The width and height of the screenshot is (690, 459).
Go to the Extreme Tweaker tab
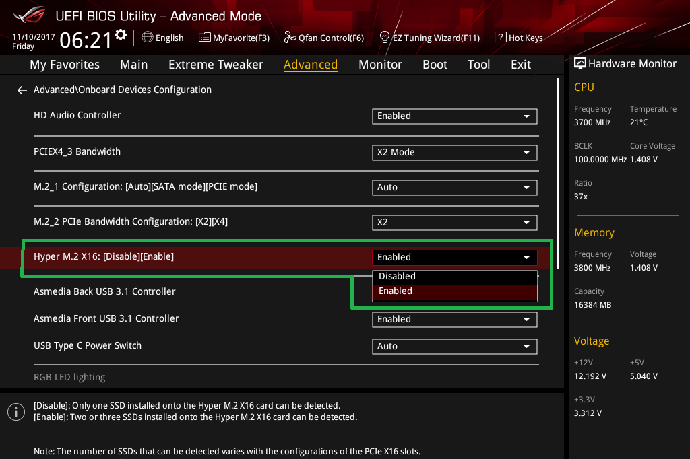pos(216,65)
